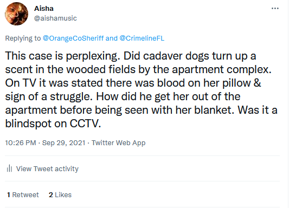
Task: Open the Twitter Web App source link
Action: pyautogui.click(x=119, y=143)
